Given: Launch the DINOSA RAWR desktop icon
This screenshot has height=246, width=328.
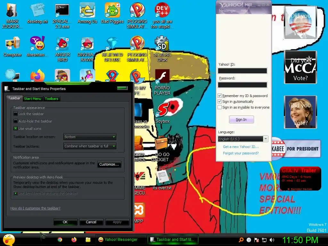Looking at the screenshot, I should [x=87, y=49].
